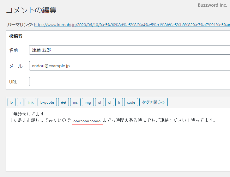Insert a list item with li

coord(119,102)
